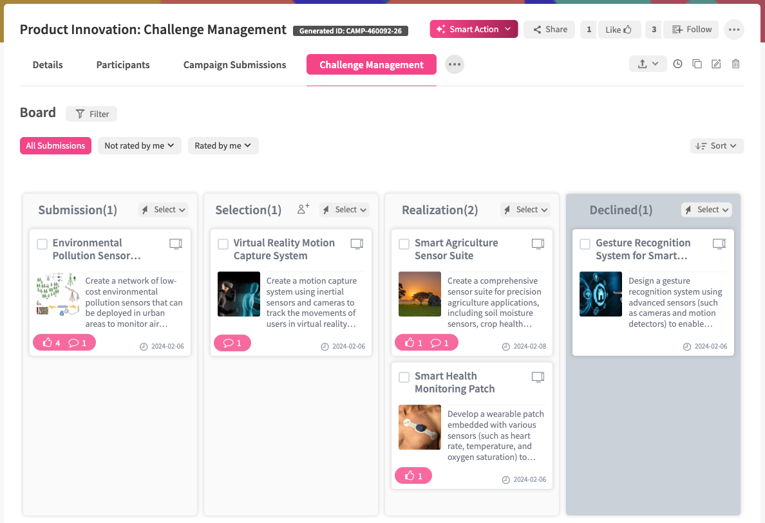Tick the Gesture Recognition System checkbox

pos(585,244)
